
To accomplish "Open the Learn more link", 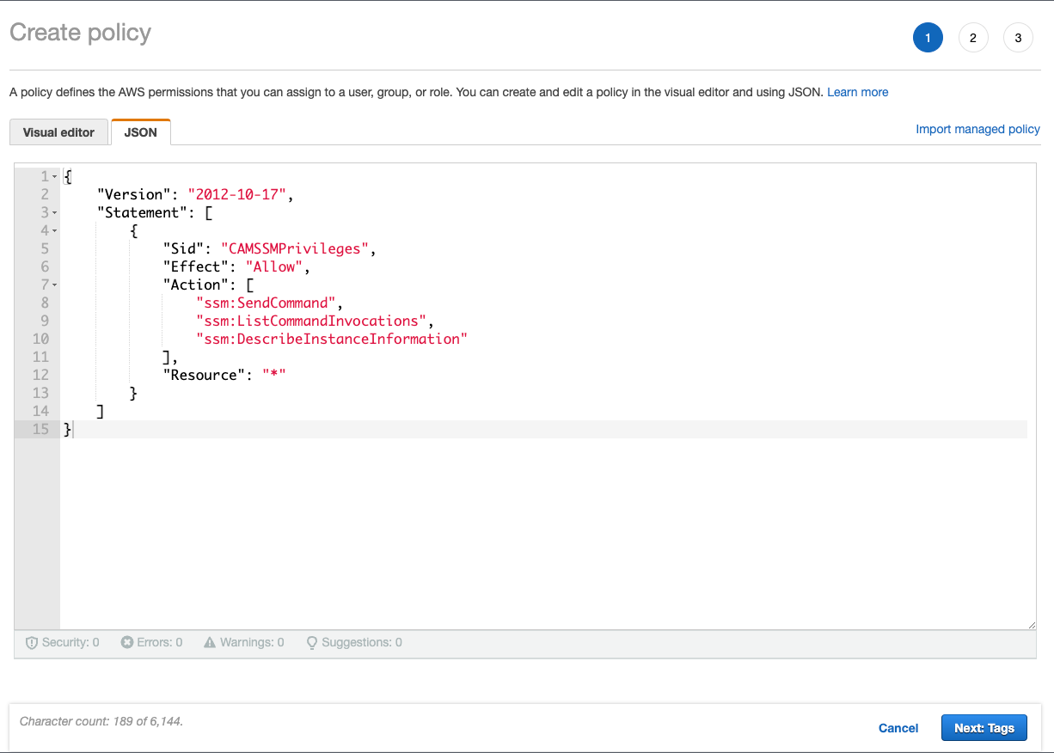I will click(857, 92).
